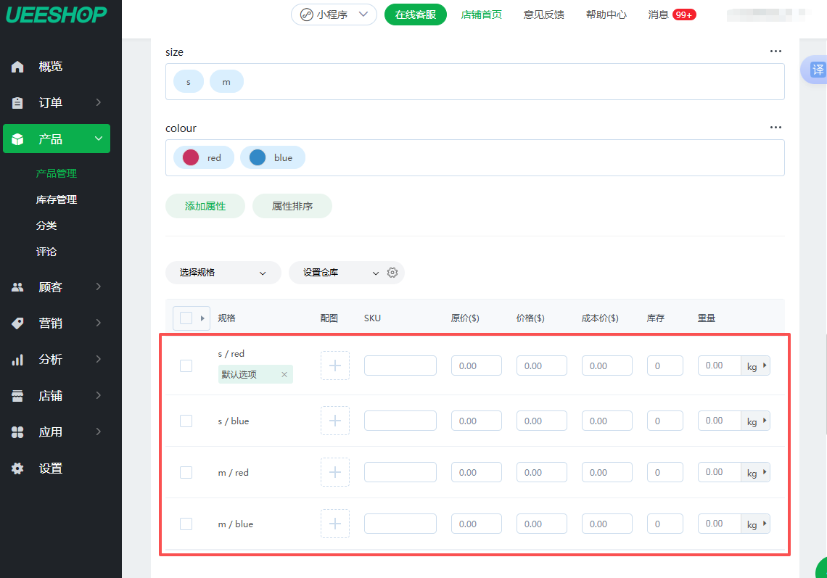Click the 设置 gear icon in sidebar

click(18, 468)
